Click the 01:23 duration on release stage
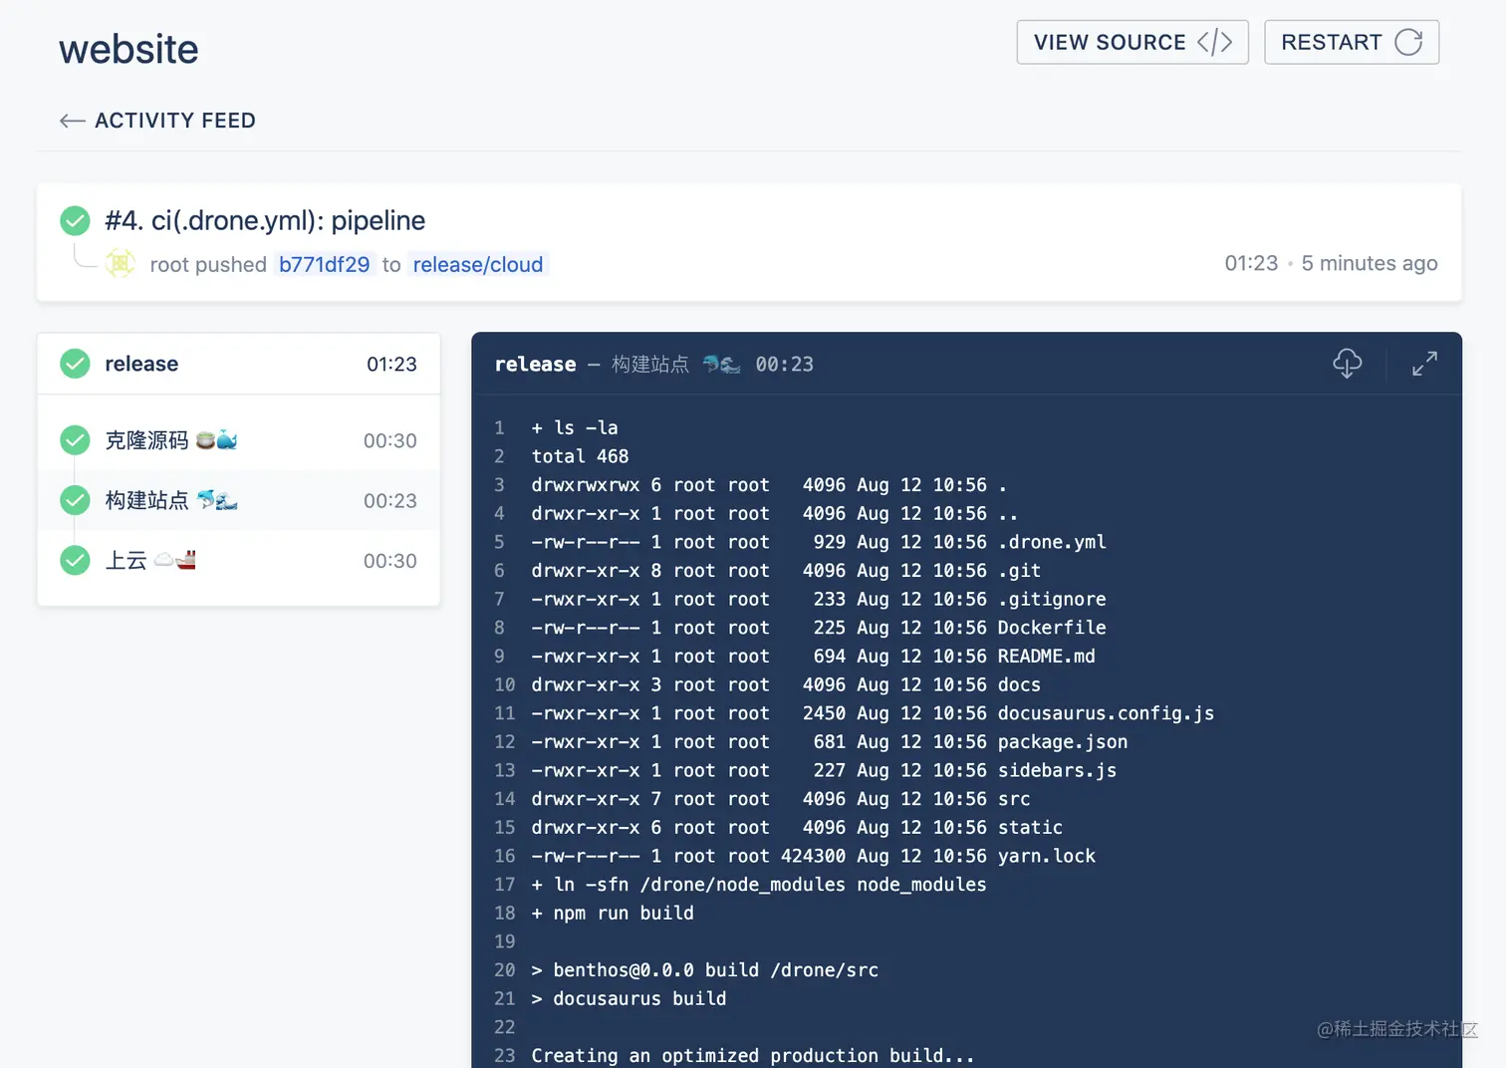 point(391,364)
